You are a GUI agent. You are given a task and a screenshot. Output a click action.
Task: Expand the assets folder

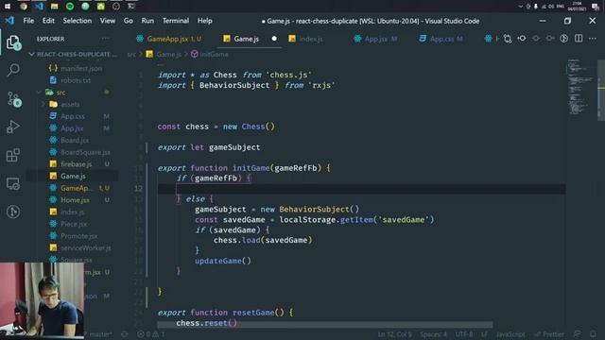(x=43, y=105)
